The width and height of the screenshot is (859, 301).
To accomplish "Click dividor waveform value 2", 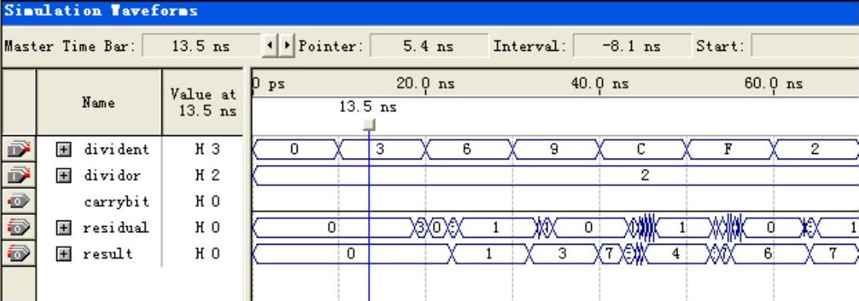I will [x=644, y=175].
